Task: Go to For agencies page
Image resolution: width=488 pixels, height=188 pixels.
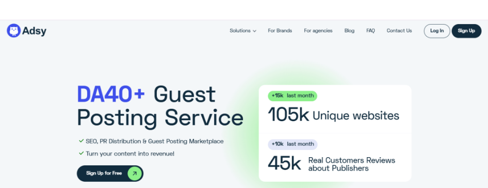Action: (318, 31)
